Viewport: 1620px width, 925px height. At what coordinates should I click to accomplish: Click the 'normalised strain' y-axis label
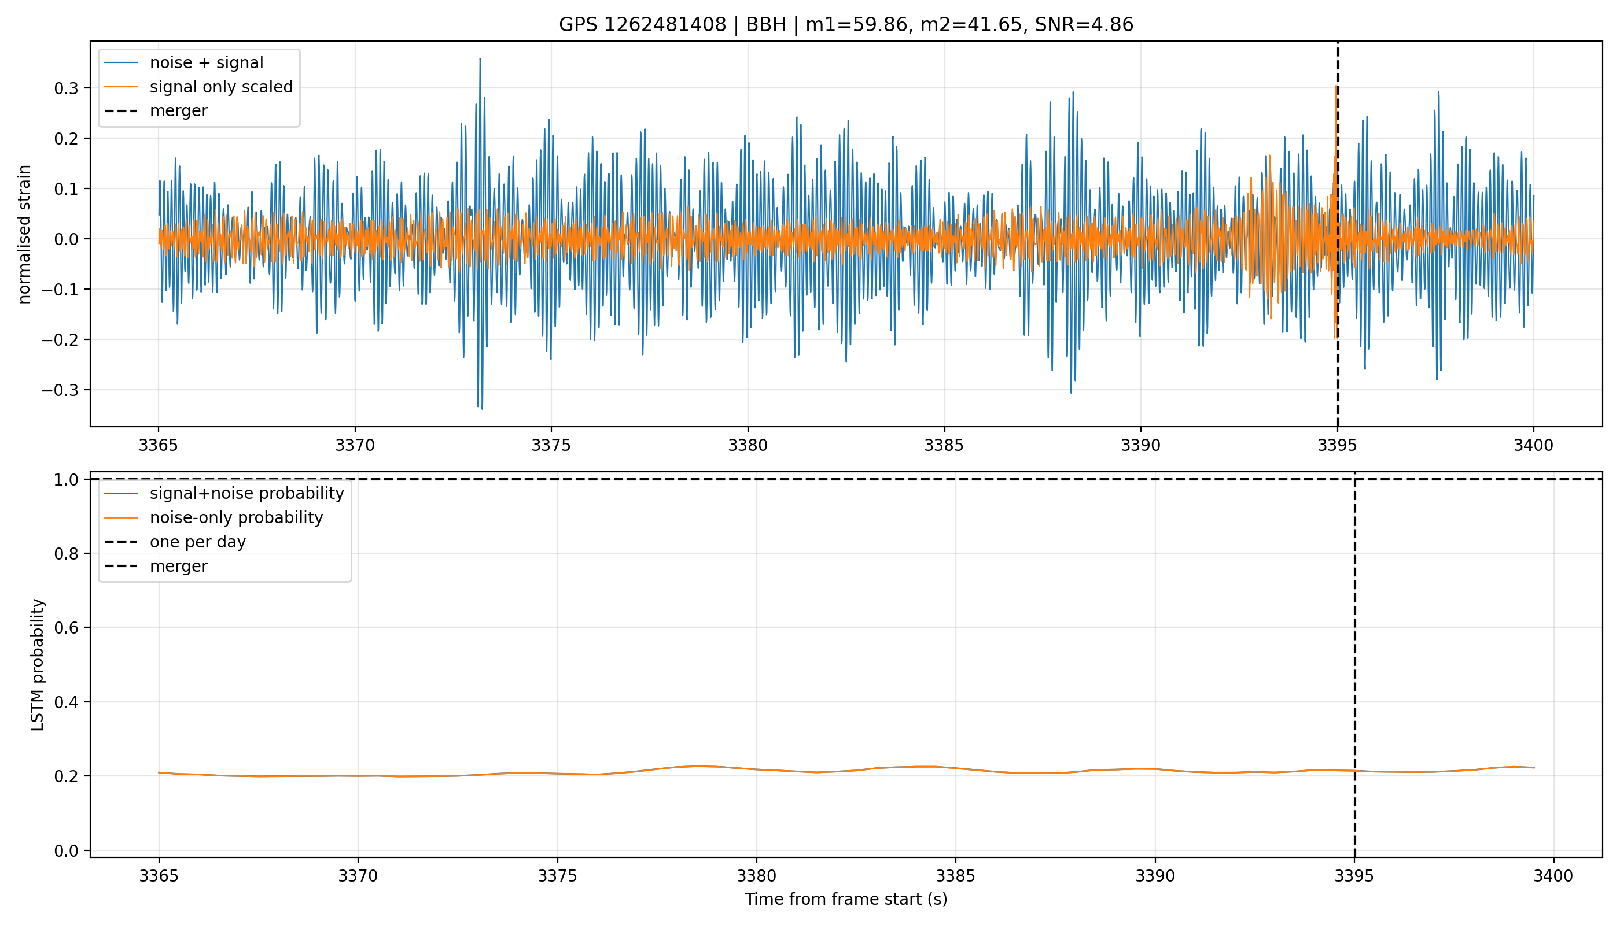(24, 234)
